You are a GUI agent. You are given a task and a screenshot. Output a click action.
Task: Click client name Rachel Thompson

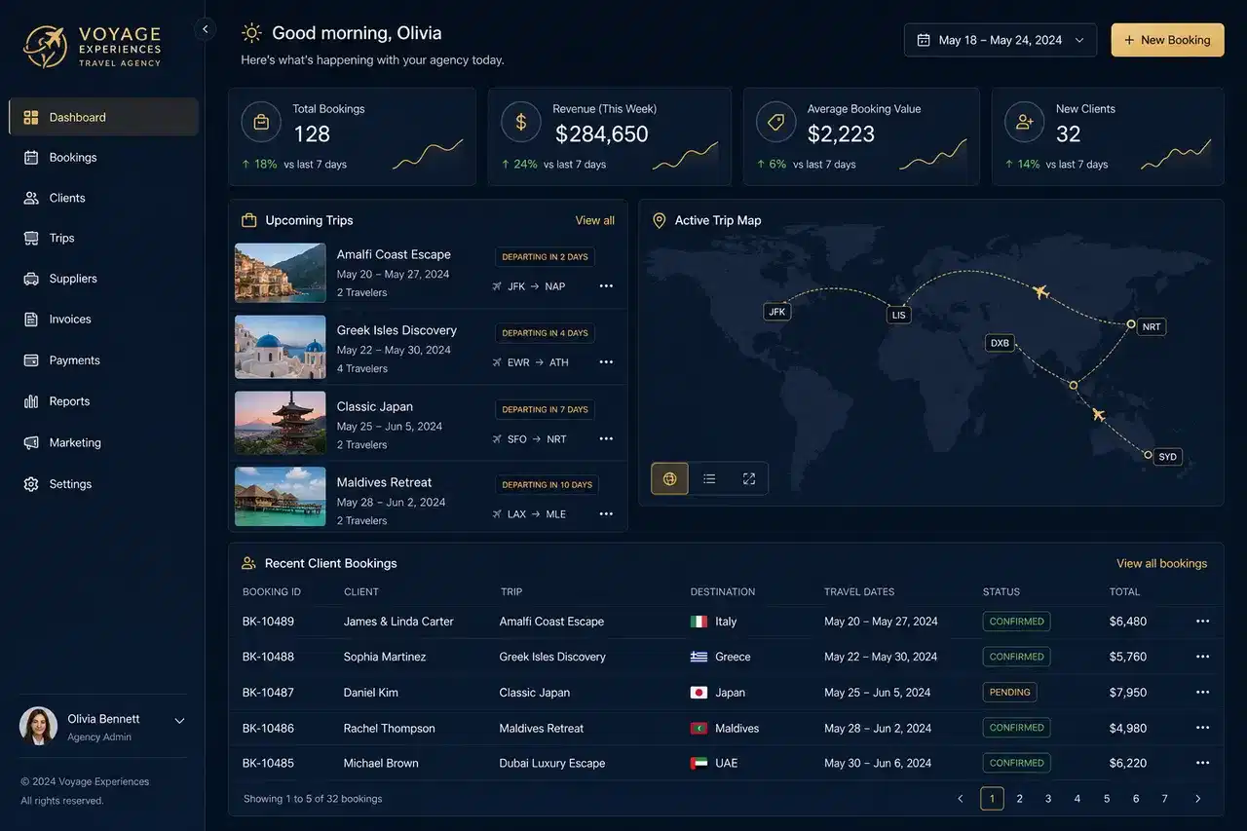(390, 729)
